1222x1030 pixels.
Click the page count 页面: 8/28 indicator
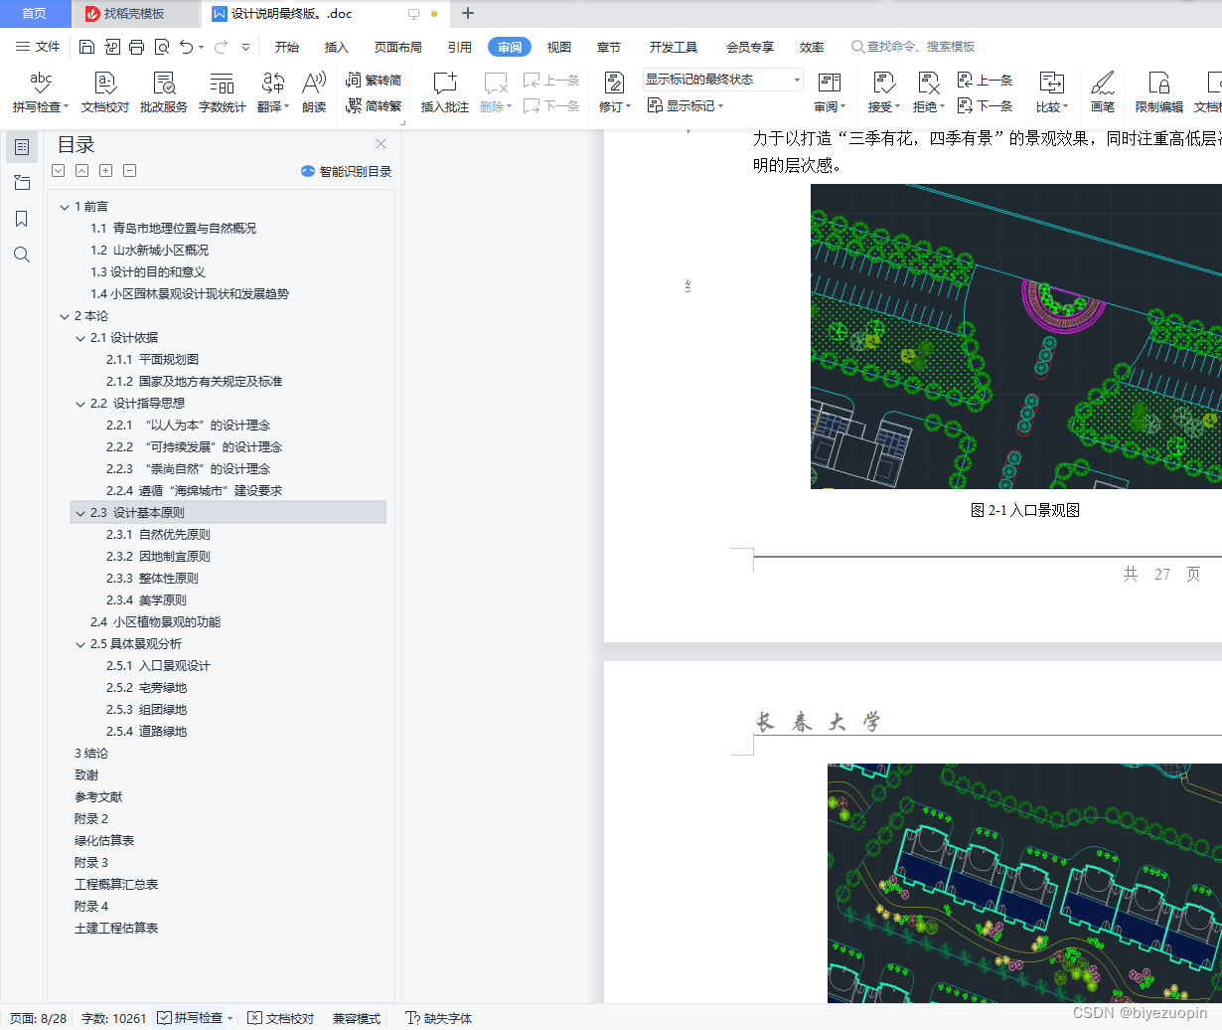[x=39, y=1018]
